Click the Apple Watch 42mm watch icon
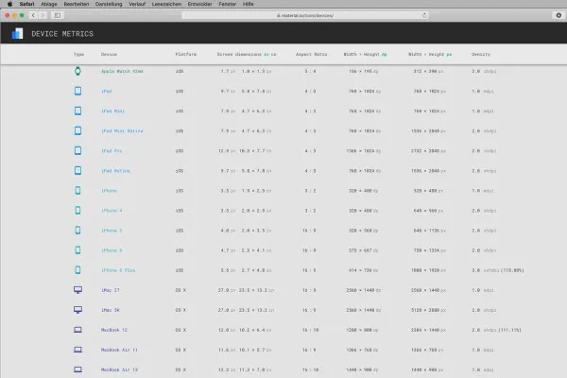The image size is (567, 378). click(x=77, y=71)
